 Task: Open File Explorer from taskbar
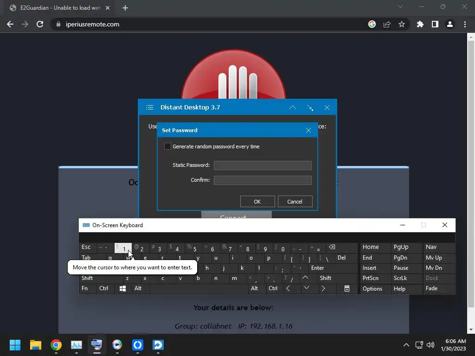click(x=35, y=345)
